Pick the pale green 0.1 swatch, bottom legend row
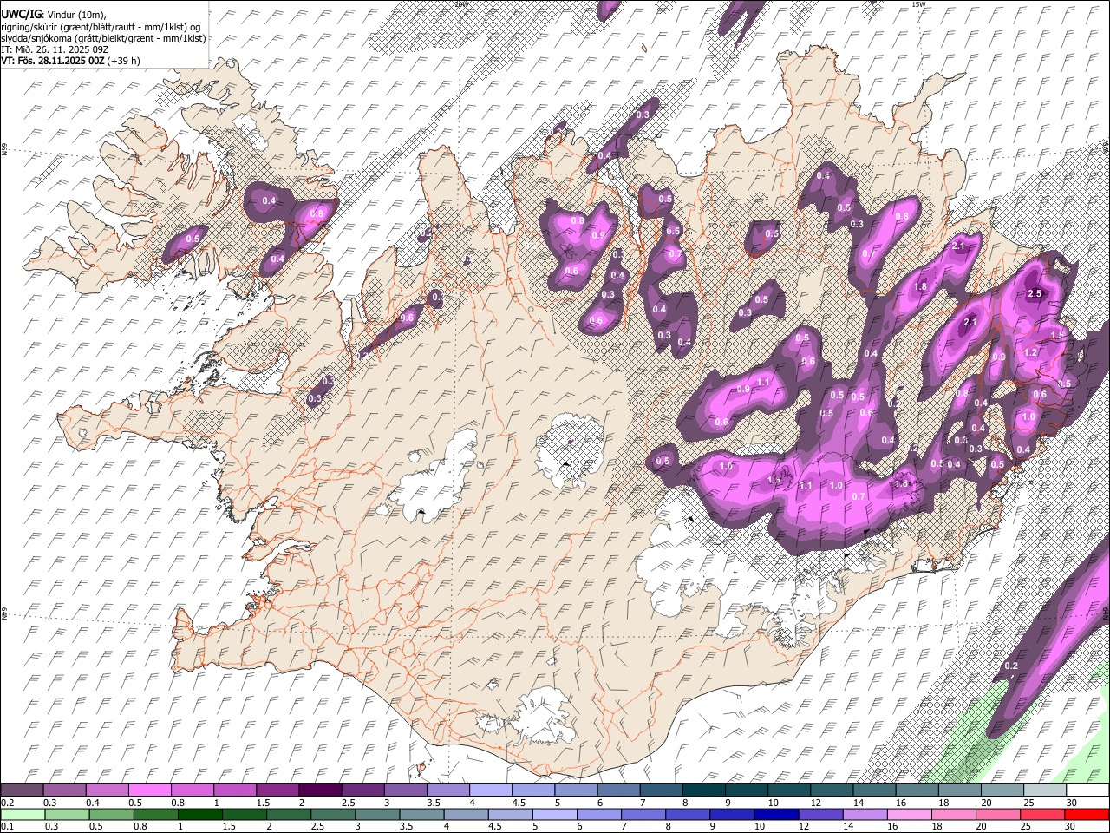Image resolution: width=1110 pixels, height=833 pixels. (23, 814)
